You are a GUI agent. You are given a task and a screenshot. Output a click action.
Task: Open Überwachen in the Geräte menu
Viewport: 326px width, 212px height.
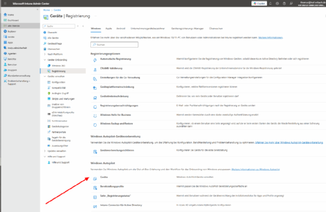point(54,49)
